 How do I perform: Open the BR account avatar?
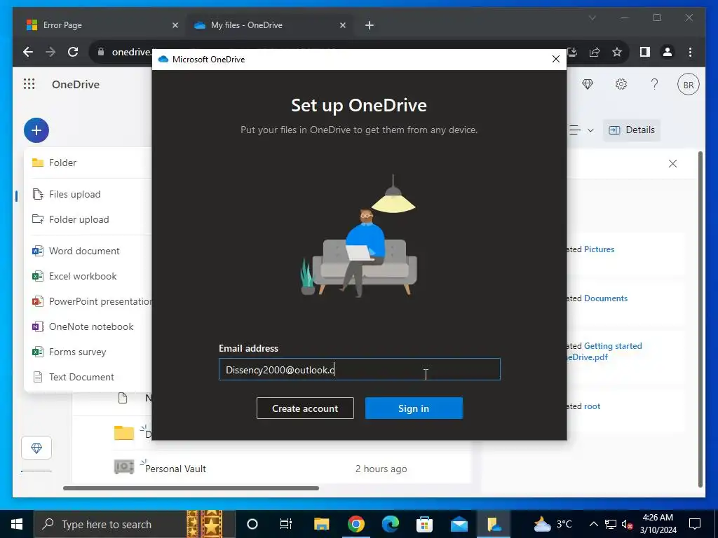pos(689,85)
